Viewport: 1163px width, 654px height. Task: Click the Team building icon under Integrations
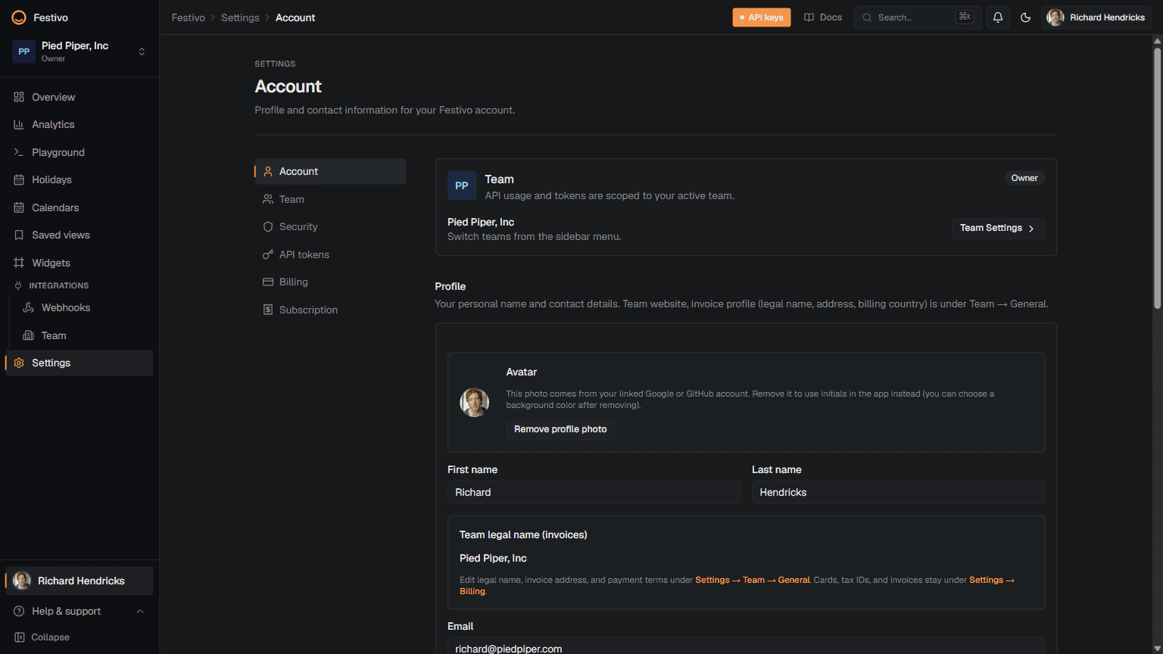point(29,335)
